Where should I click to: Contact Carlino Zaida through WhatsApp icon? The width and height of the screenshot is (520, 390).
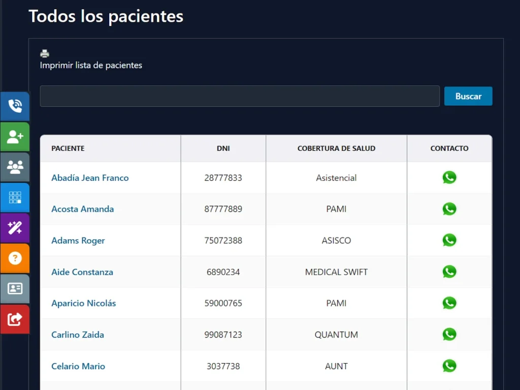(x=449, y=334)
